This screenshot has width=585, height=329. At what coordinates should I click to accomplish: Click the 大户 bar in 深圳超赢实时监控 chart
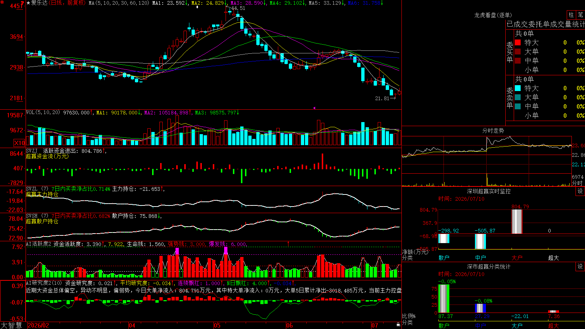click(517, 222)
